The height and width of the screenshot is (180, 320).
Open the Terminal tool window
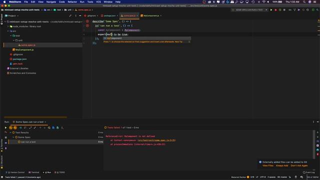34,172
